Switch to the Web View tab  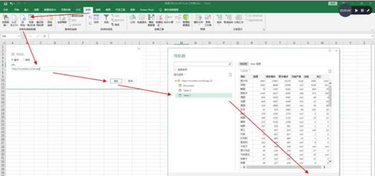coord(255,64)
